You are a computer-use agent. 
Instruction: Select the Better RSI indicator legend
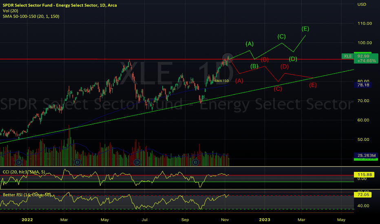click(27, 195)
